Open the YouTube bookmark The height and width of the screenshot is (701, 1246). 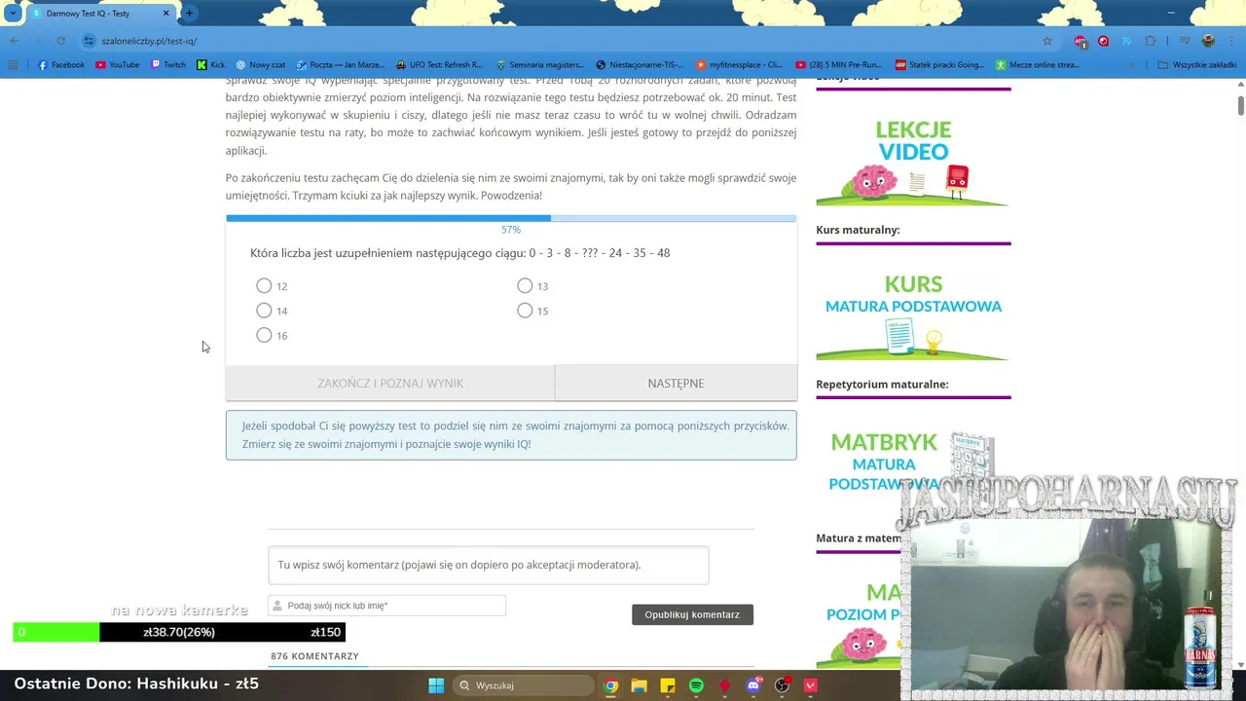tap(118, 65)
